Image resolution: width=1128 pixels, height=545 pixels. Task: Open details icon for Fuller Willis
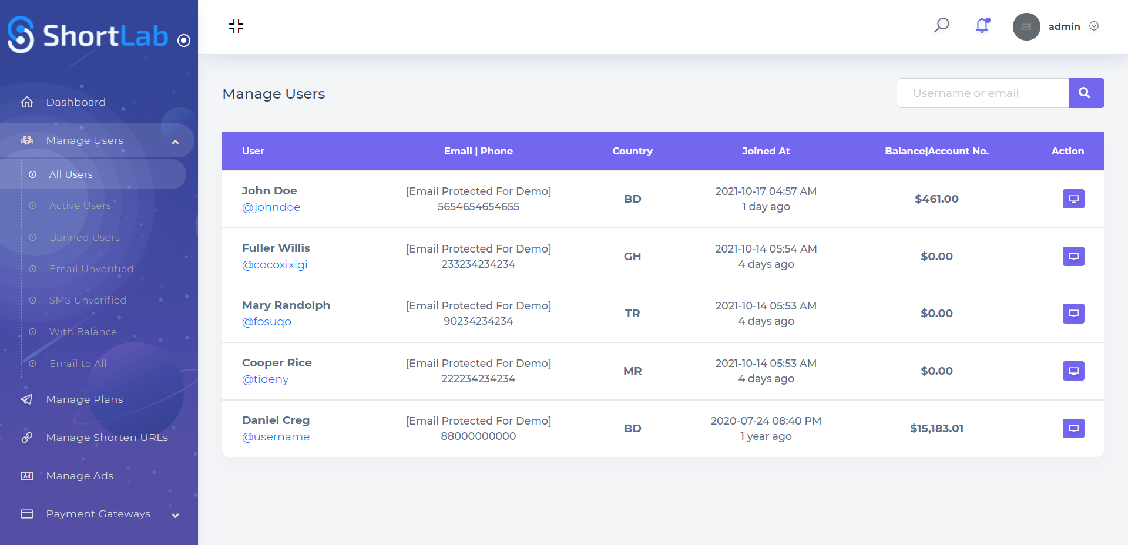[x=1073, y=257]
